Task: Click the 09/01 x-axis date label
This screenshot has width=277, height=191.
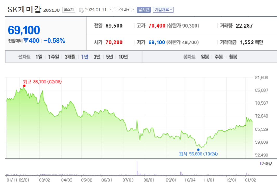Action: pos(171,180)
